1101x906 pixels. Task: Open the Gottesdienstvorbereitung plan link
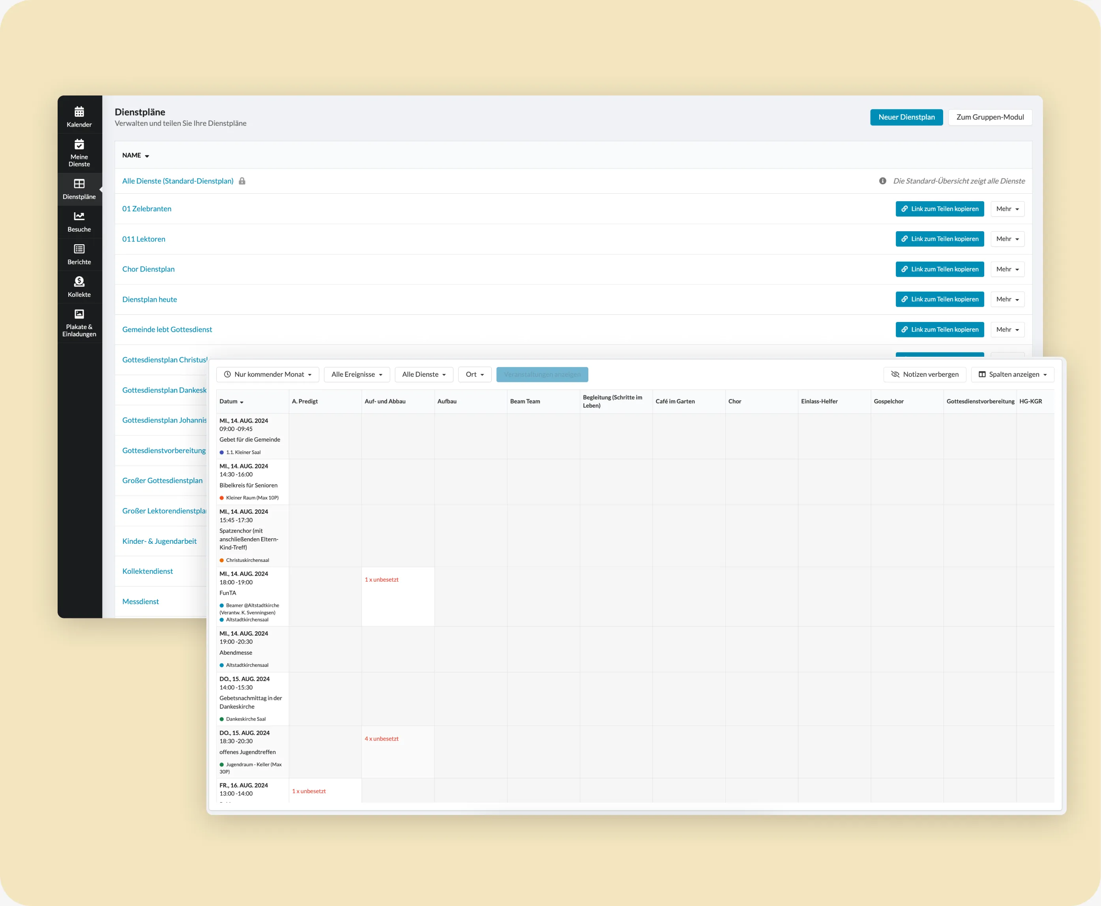pyautogui.click(x=164, y=450)
